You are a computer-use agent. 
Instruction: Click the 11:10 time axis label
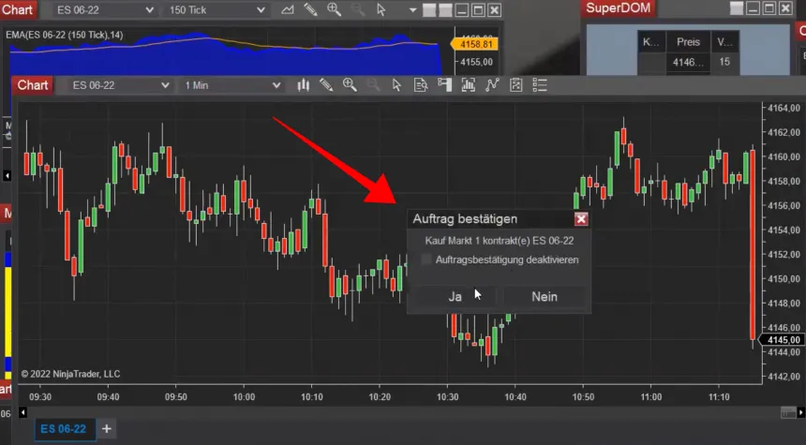pos(719,396)
